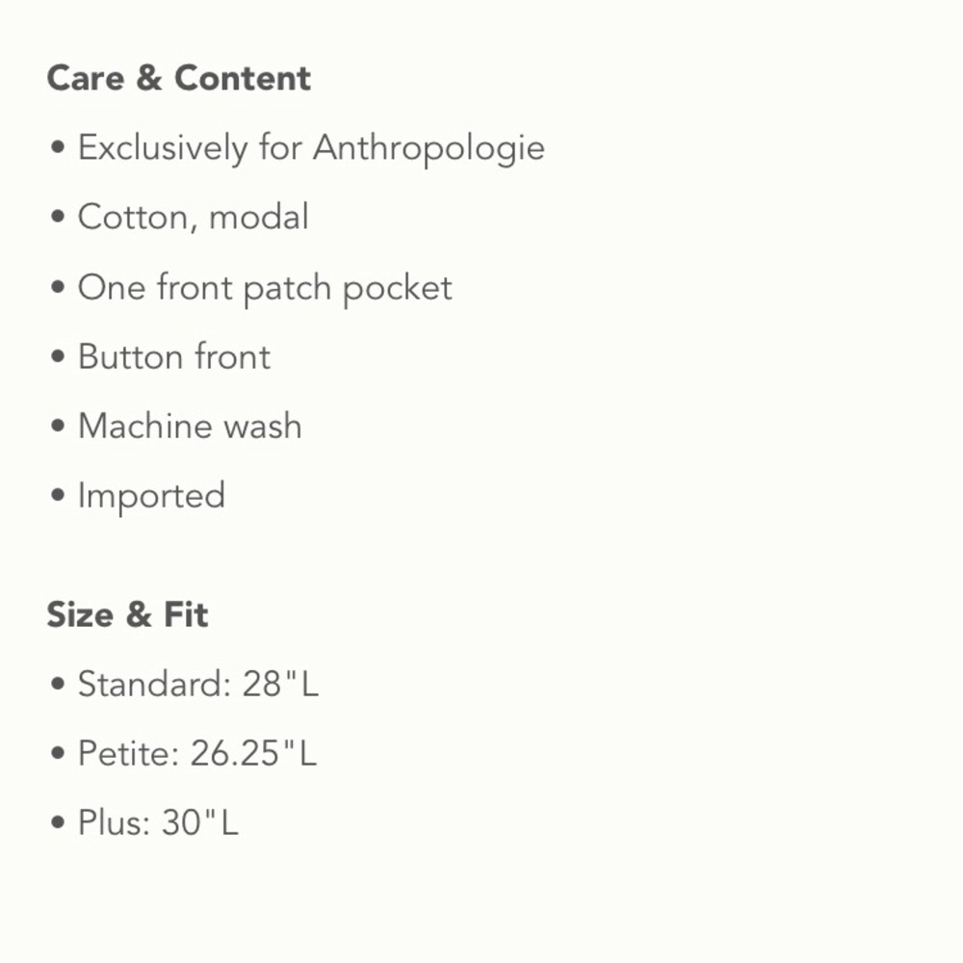
Task: Click the Imported text line
Action: point(152,496)
